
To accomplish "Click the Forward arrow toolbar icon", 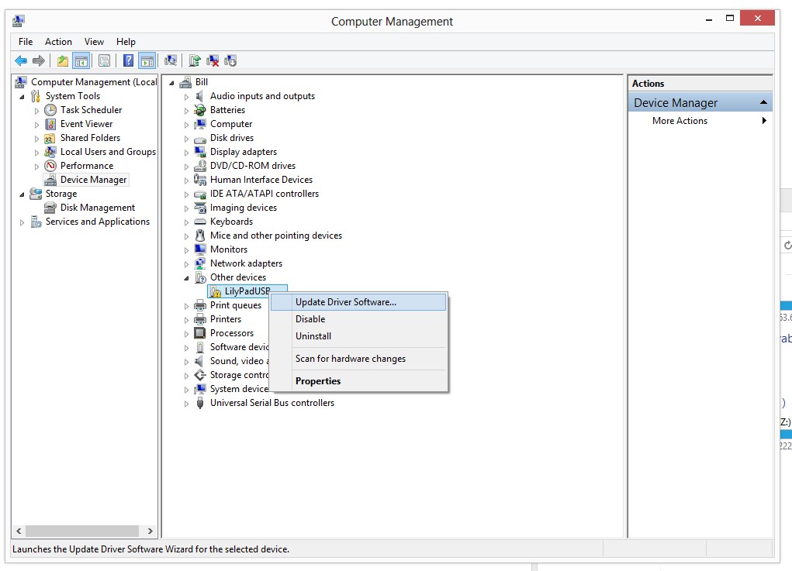I will click(x=38, y=61).
